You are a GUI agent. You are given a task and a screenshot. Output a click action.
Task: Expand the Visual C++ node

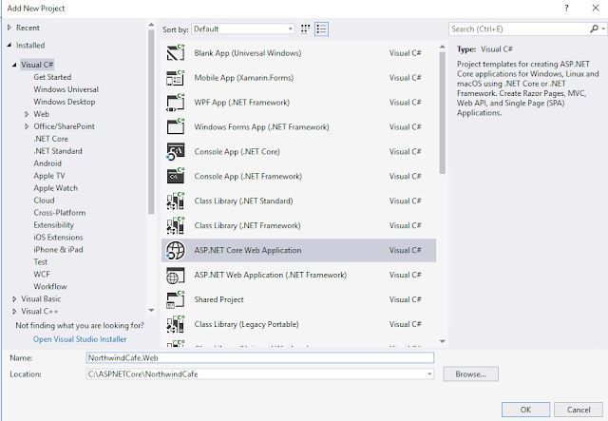point(14,312)
